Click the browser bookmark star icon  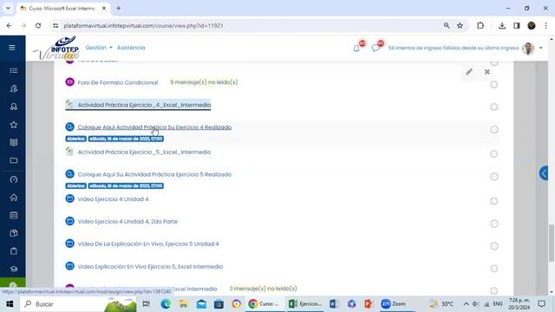pyautogui.click(x=460, y=25)
